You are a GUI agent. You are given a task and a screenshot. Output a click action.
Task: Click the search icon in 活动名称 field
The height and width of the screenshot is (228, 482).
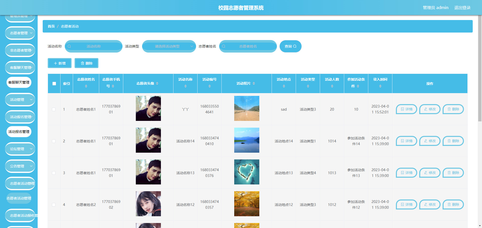(69, 46)
